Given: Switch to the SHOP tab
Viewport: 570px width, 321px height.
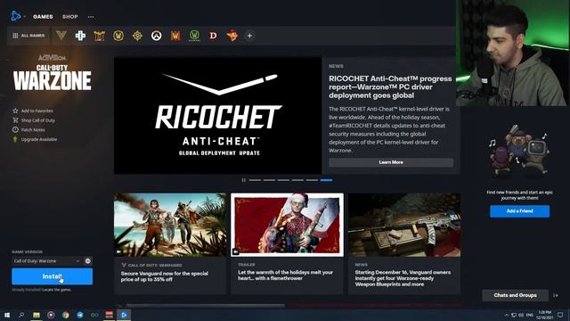Looking at the screenshot, I should (69, 17).
